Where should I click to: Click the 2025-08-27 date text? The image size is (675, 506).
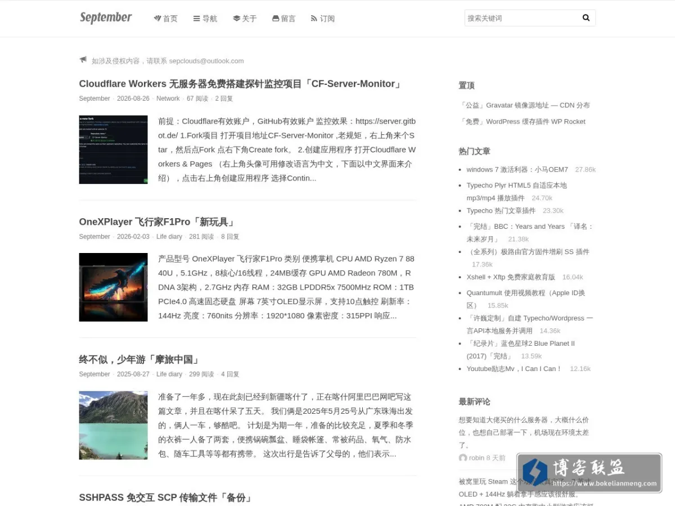tap(133, 374)
